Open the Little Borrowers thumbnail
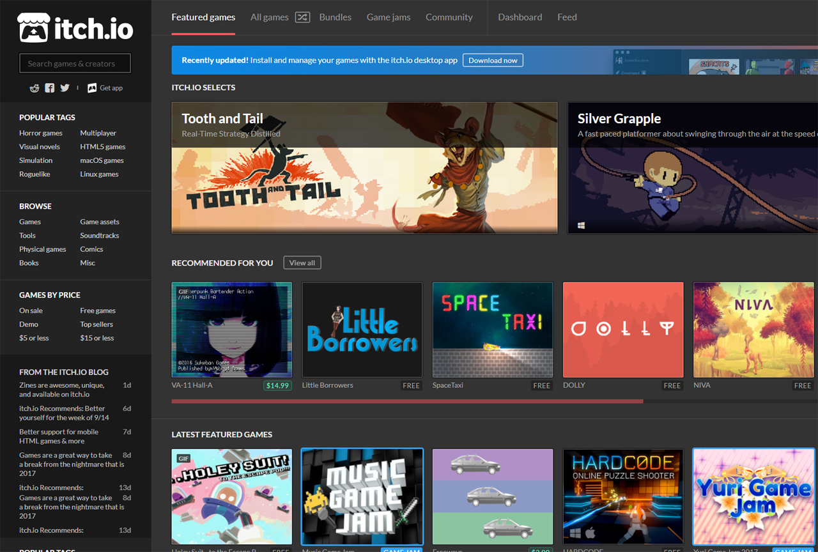 click(x=362, y=330)
